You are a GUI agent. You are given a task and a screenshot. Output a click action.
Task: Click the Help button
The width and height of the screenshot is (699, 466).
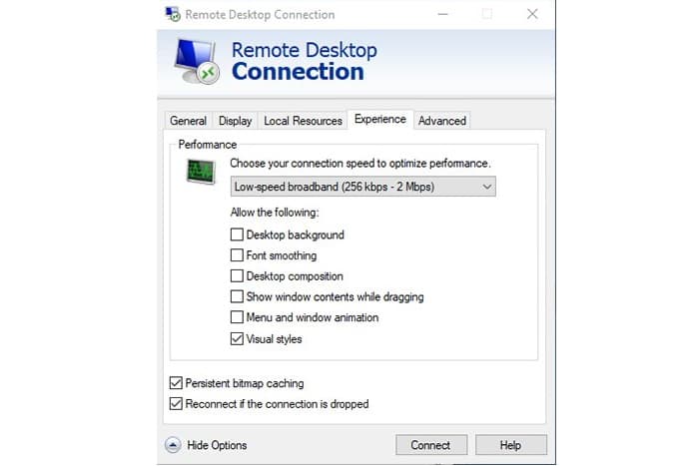click(511, 445)
